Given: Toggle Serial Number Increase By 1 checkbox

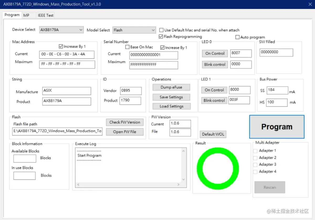Looking at the screenshot, I should 162,48.
